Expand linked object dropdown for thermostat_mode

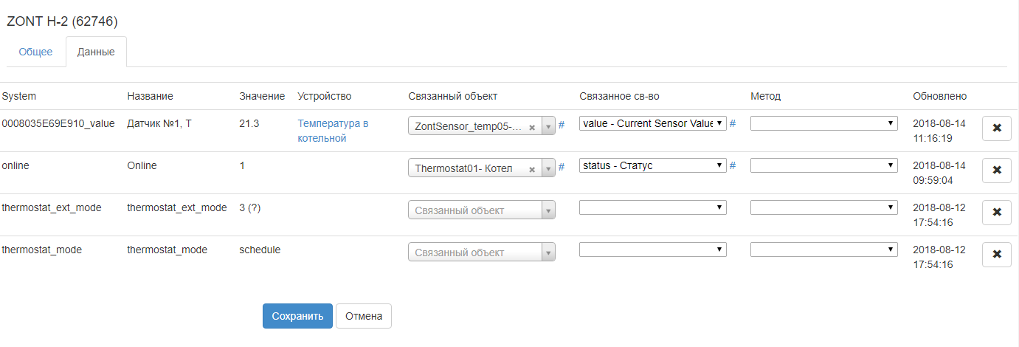481,252
